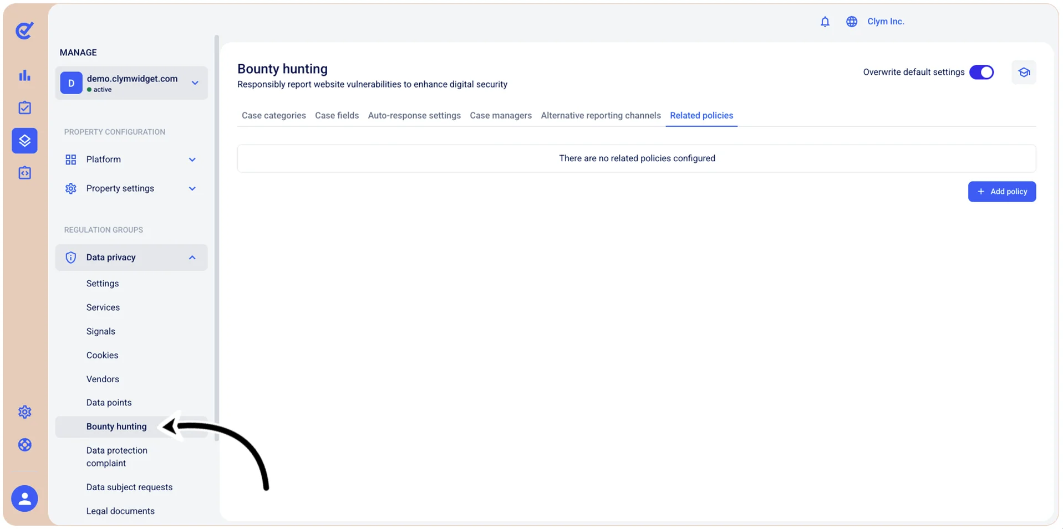Open the graduation cap tutorial icon
The width and height of the screenshot is (1063, 529).
point(1024,73)
